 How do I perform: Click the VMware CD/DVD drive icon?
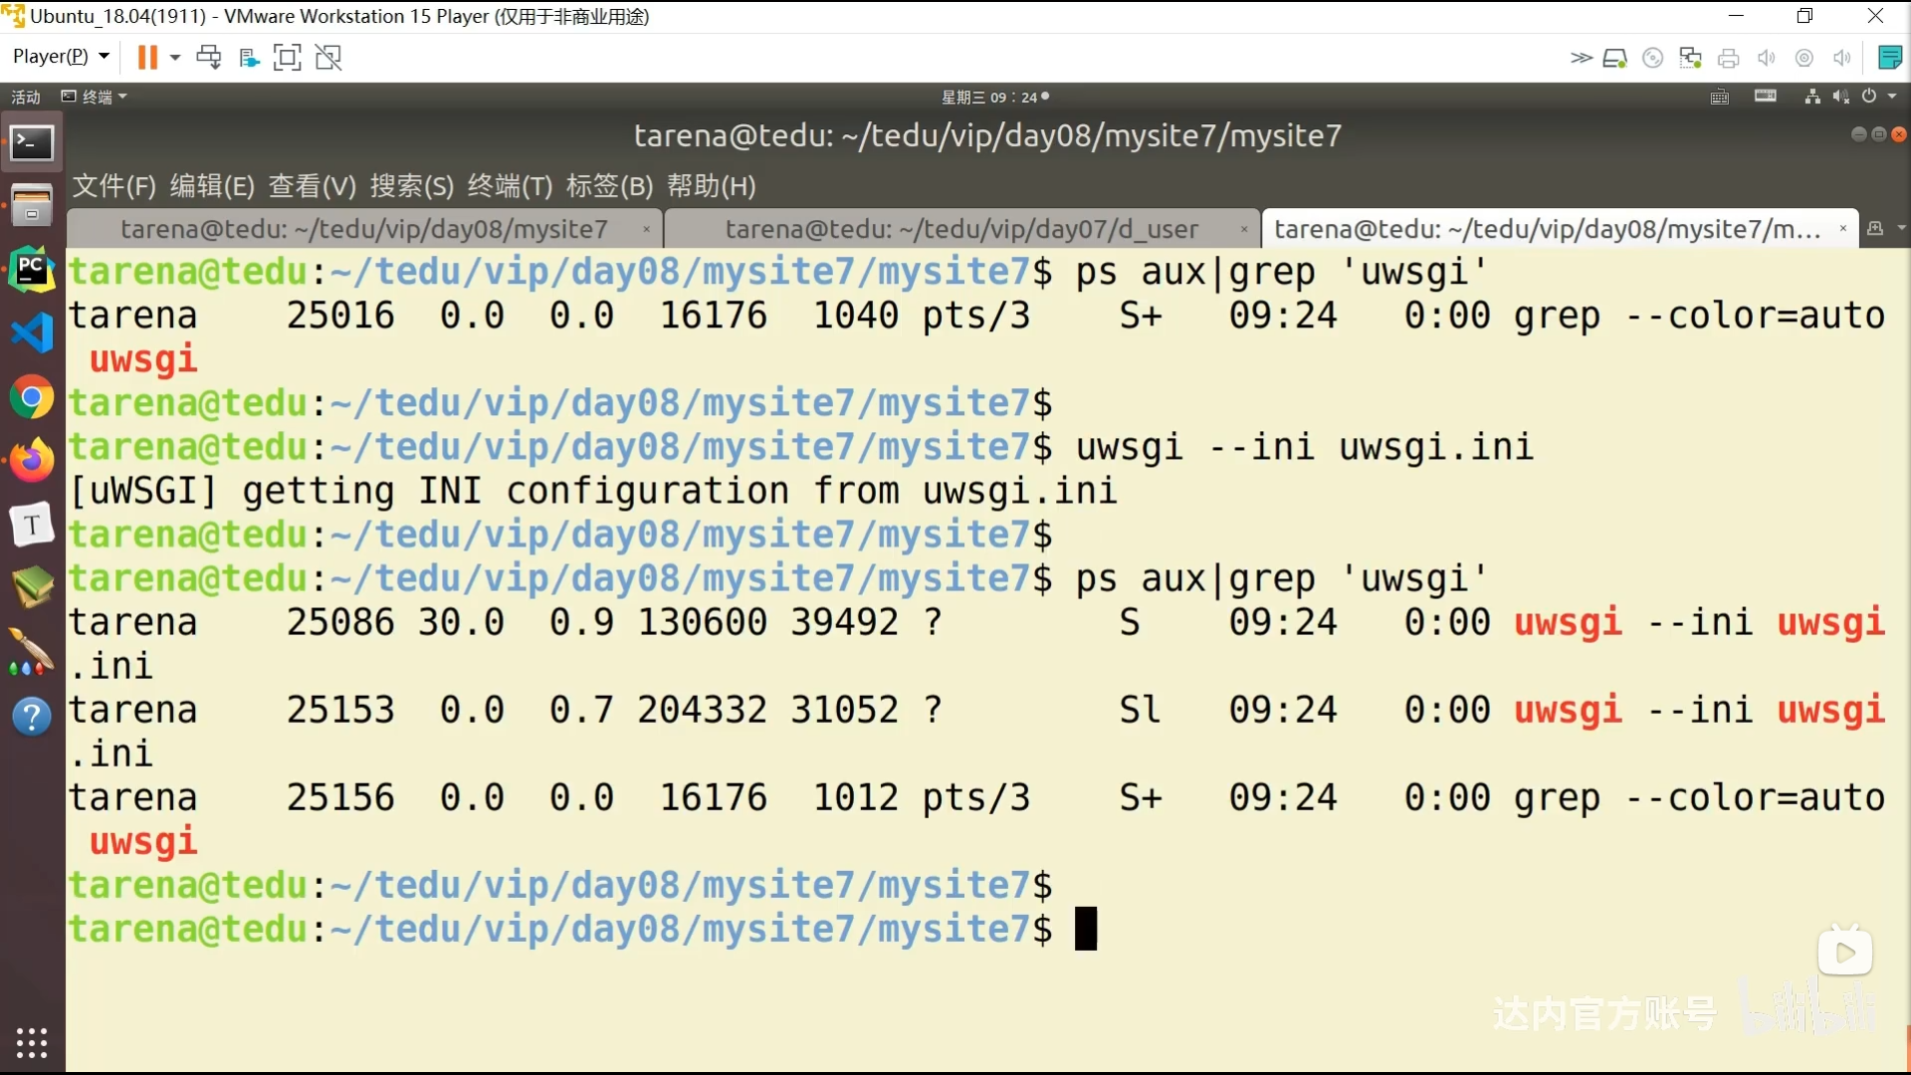coord(1653,59)
